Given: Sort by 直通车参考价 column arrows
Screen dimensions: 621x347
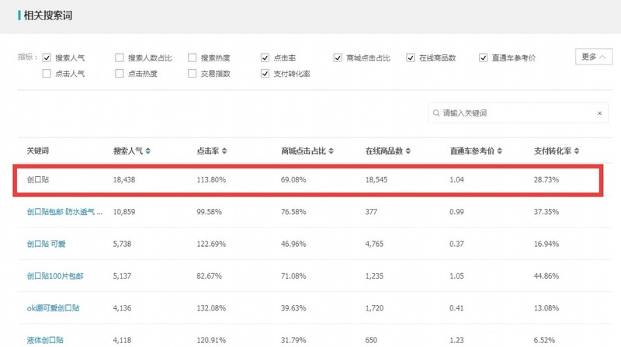Looking at the screenshot, I should [500, 151].
